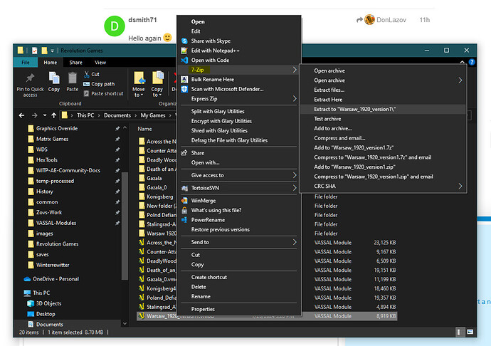Click the Pin to Quick access icon
The width and height of the screenshot is (491, 346).
click(x=30, y=78)
